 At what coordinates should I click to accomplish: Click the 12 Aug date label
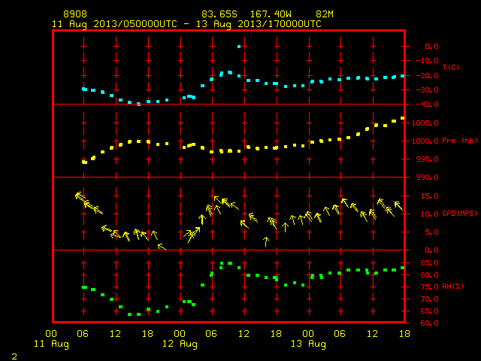pos(180,344)
